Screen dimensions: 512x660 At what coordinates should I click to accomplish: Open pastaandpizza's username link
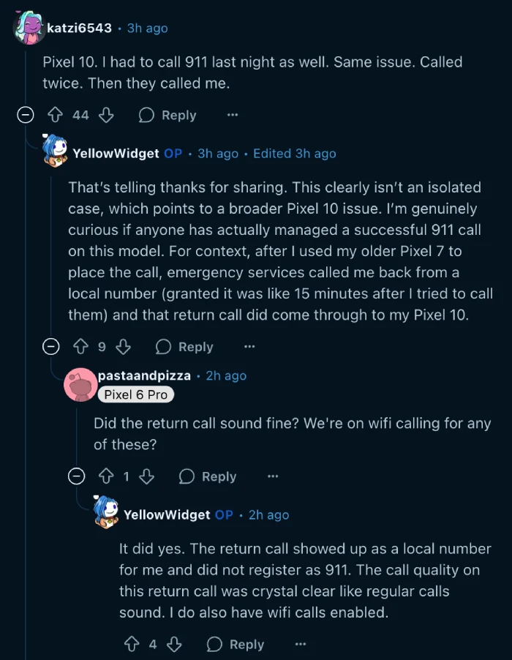(x=144, y=375)
